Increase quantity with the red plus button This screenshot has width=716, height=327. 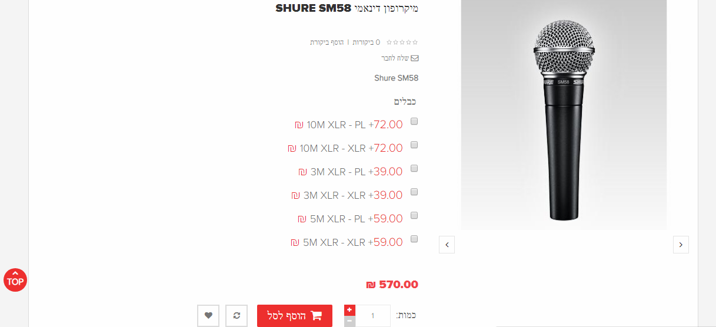tap(349, 310)
